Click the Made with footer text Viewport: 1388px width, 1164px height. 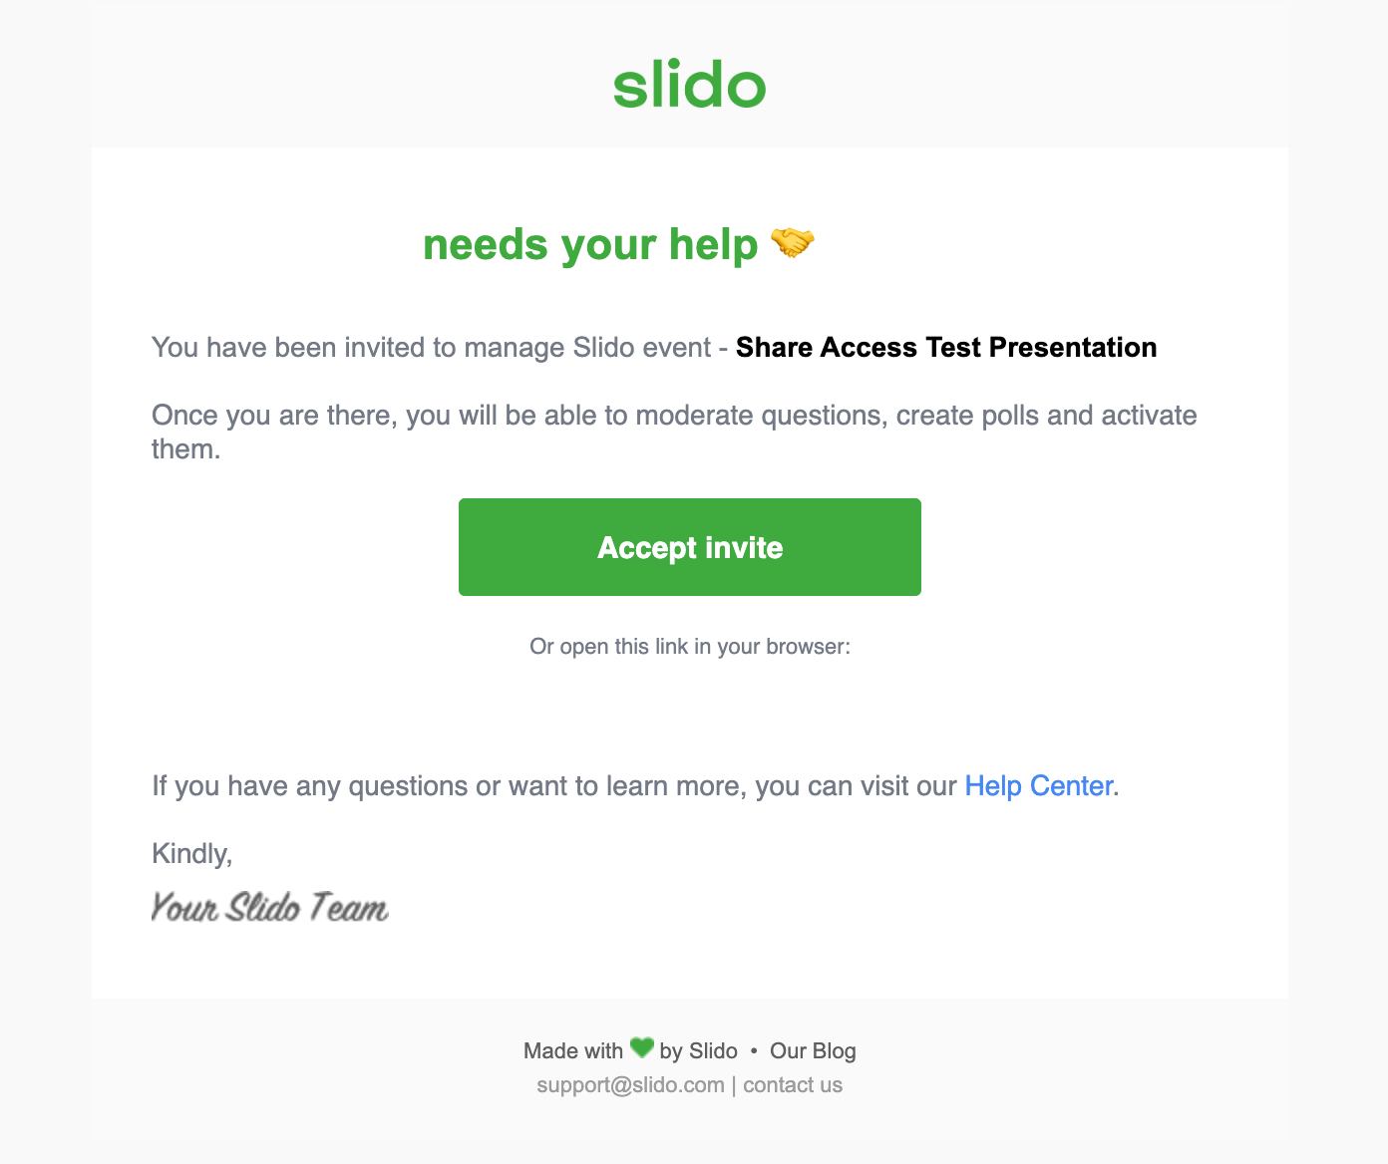click(x=573, y=1051)
